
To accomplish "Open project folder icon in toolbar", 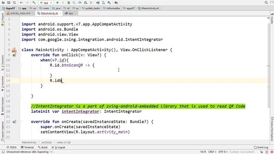I will pos(3,3).
